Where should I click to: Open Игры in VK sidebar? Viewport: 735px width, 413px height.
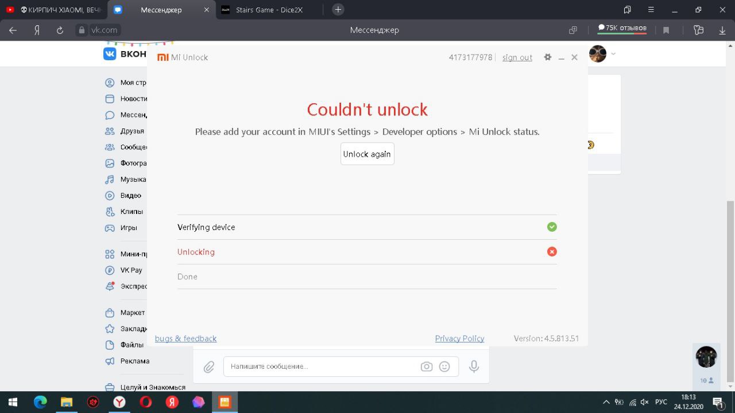point(121,228)
